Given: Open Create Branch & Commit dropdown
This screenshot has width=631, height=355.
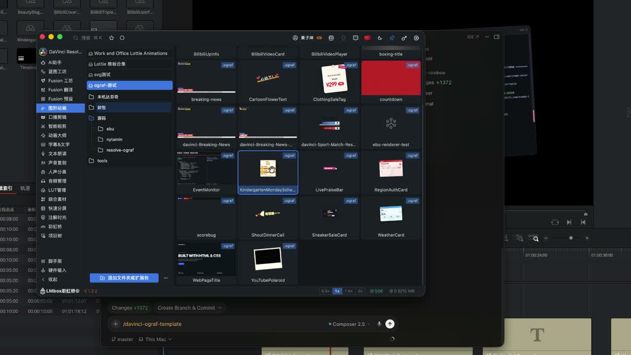Looking at the screenshot, I should (x=189, y=308).
